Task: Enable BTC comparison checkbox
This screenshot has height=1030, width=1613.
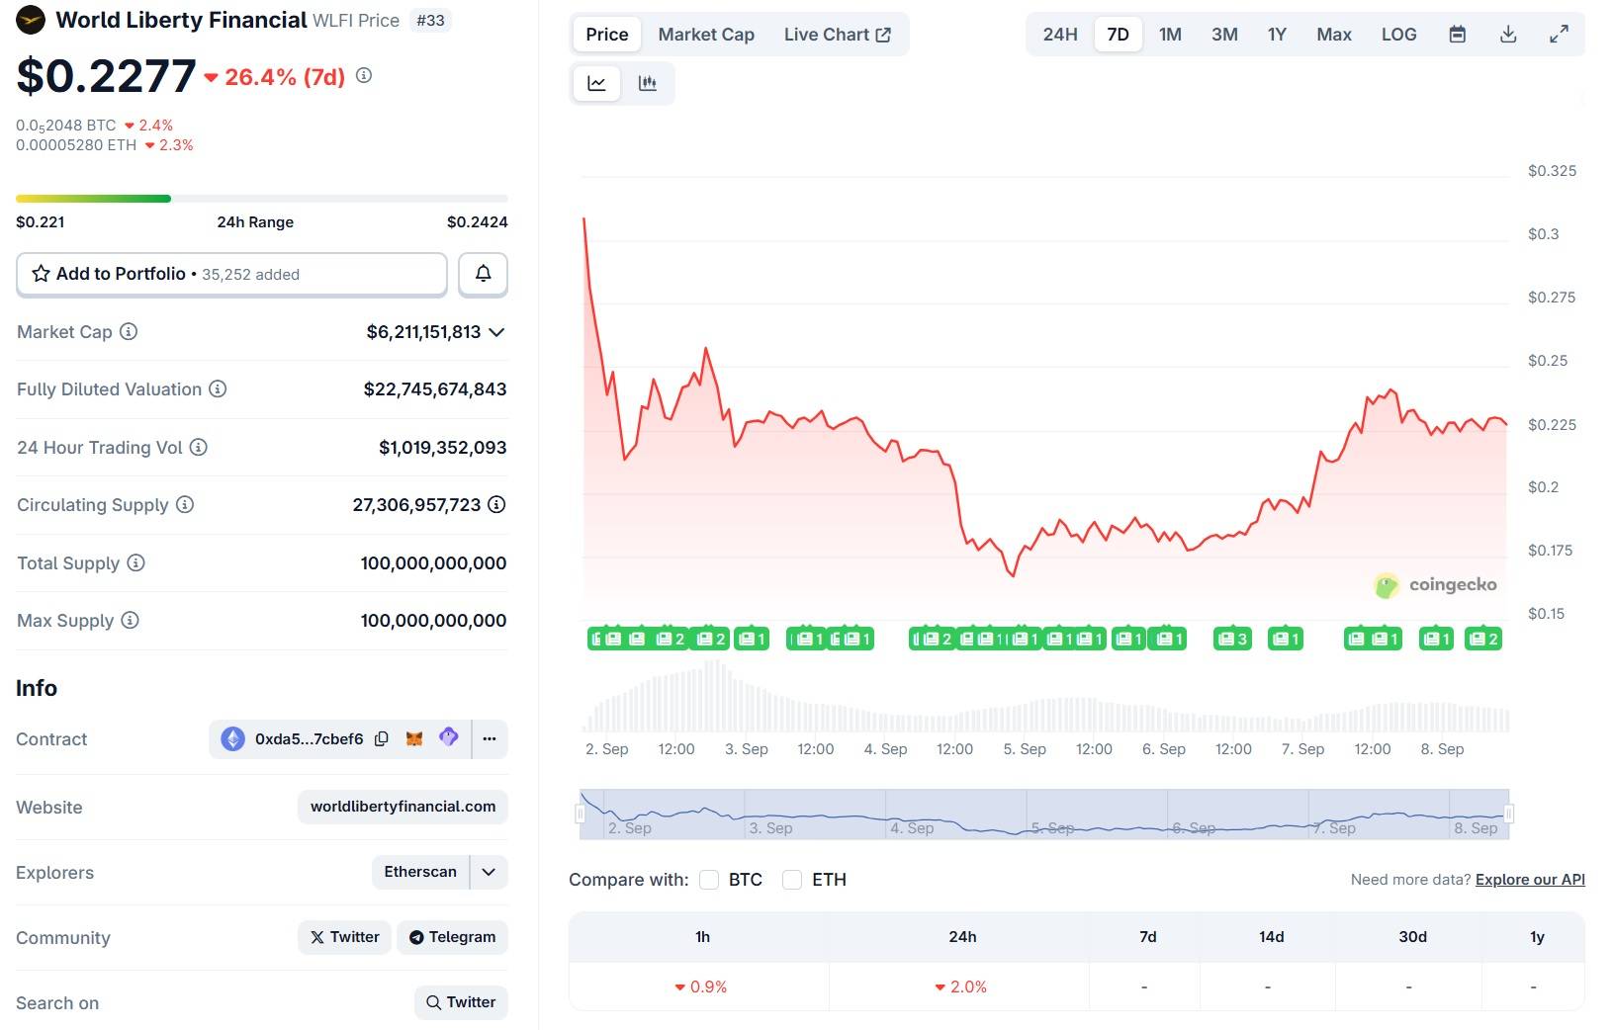Action: 709,880
